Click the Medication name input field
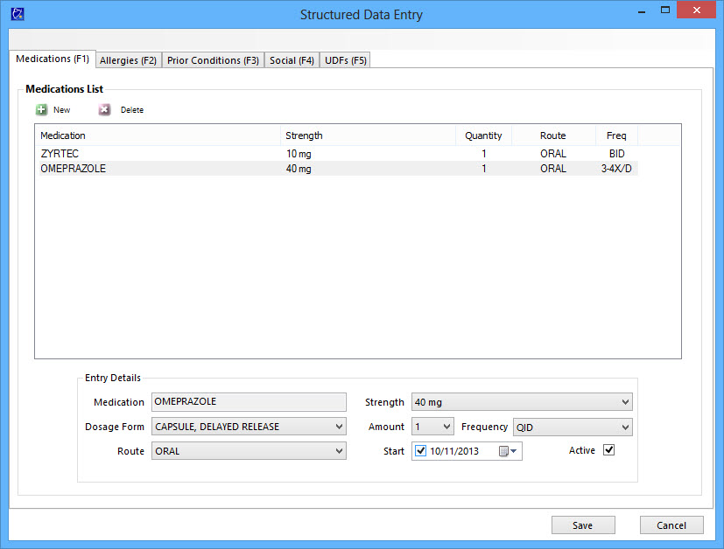This screenshot has height=549, width=724. (249, 402)
